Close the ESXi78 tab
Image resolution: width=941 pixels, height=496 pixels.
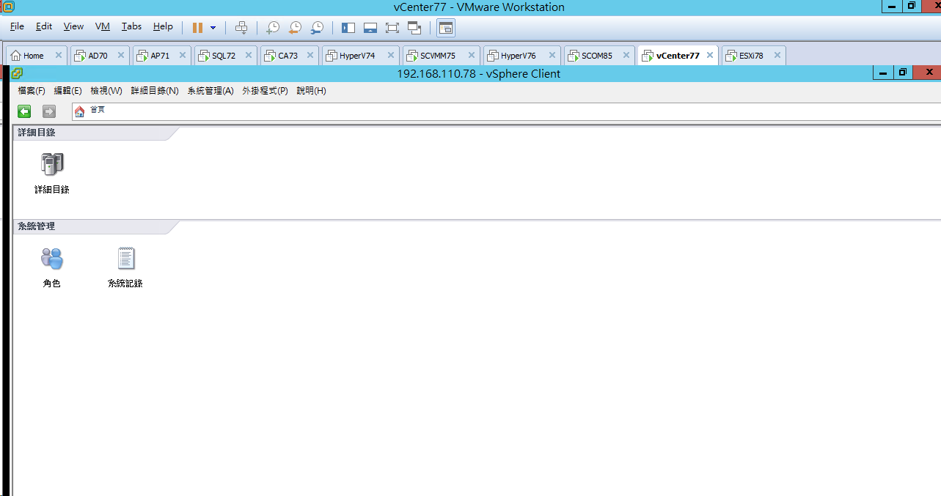tap(777, 55)
